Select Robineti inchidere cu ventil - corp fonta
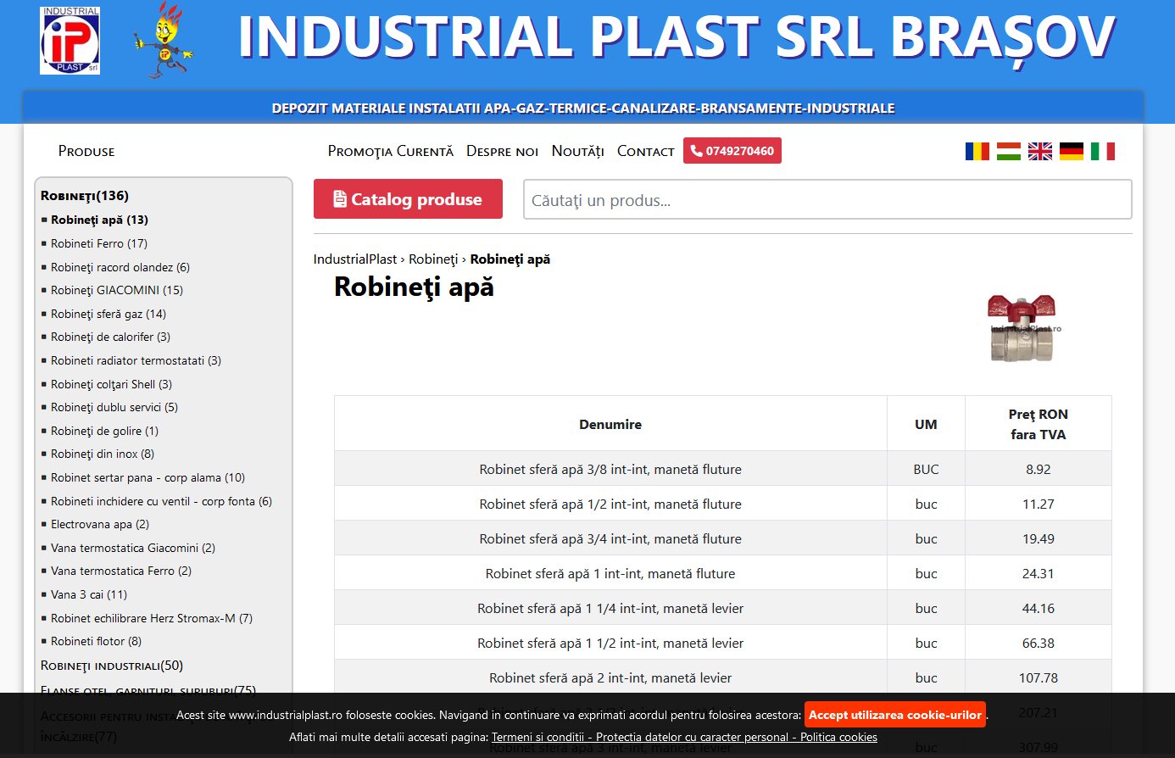 [x=161, y=501]
